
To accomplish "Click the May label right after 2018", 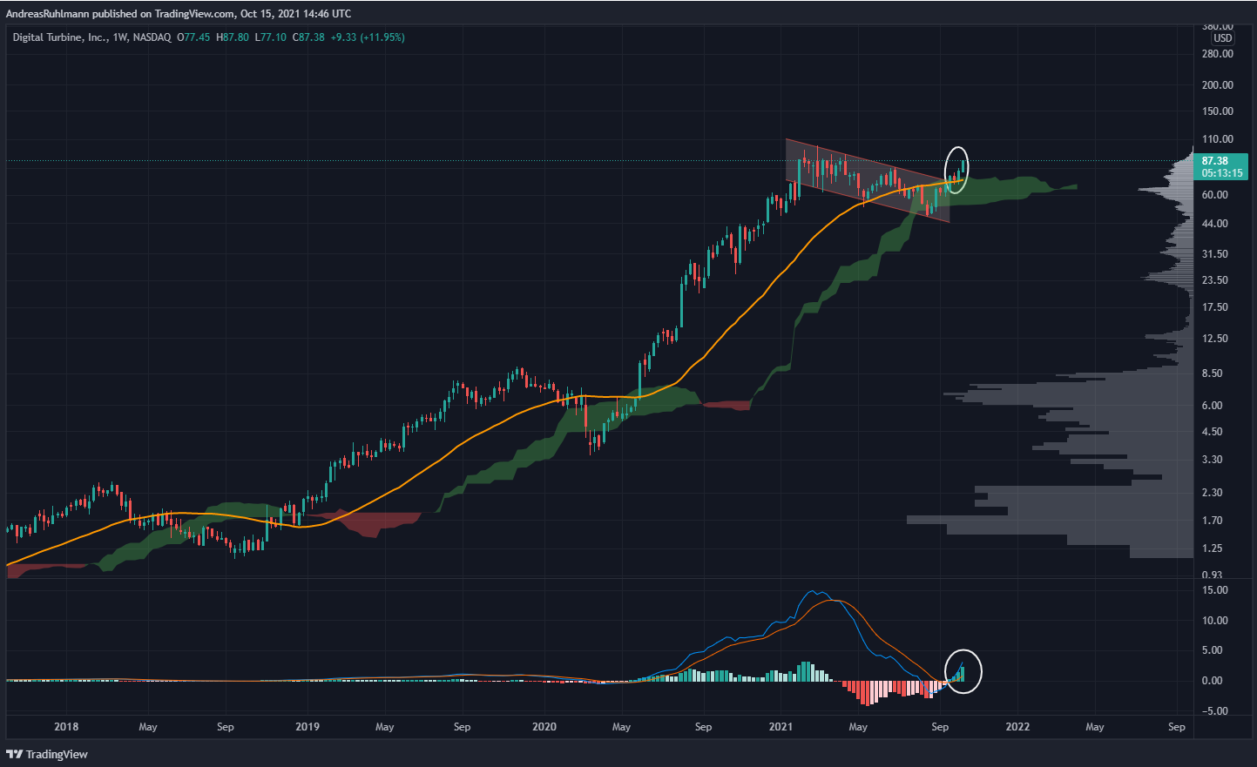I will point(148,727).
